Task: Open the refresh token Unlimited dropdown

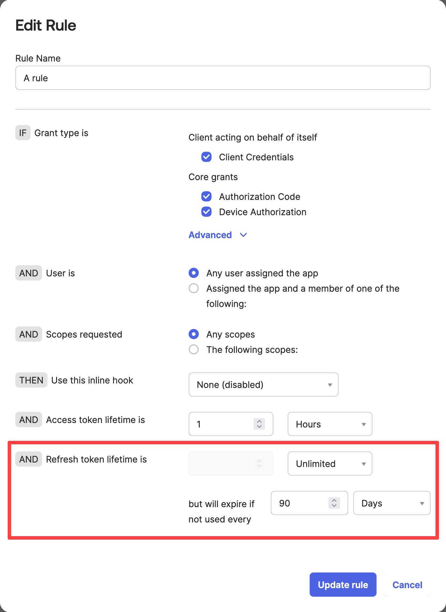Action: point(330,463)
